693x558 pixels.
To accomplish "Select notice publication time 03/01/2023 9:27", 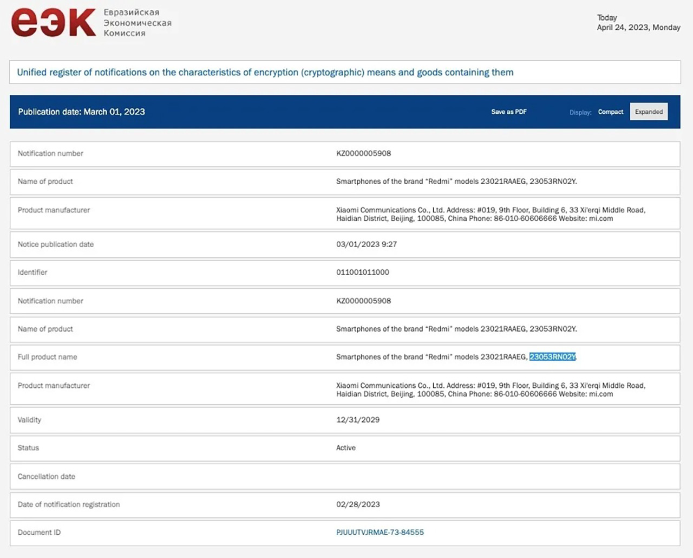I will coord(366,244).
